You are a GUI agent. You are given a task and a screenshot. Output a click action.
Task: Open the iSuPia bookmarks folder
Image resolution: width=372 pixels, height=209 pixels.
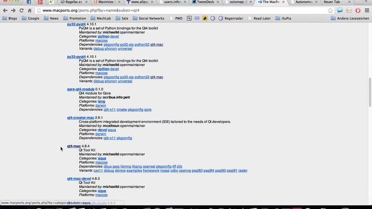click(x=283, y=19)
